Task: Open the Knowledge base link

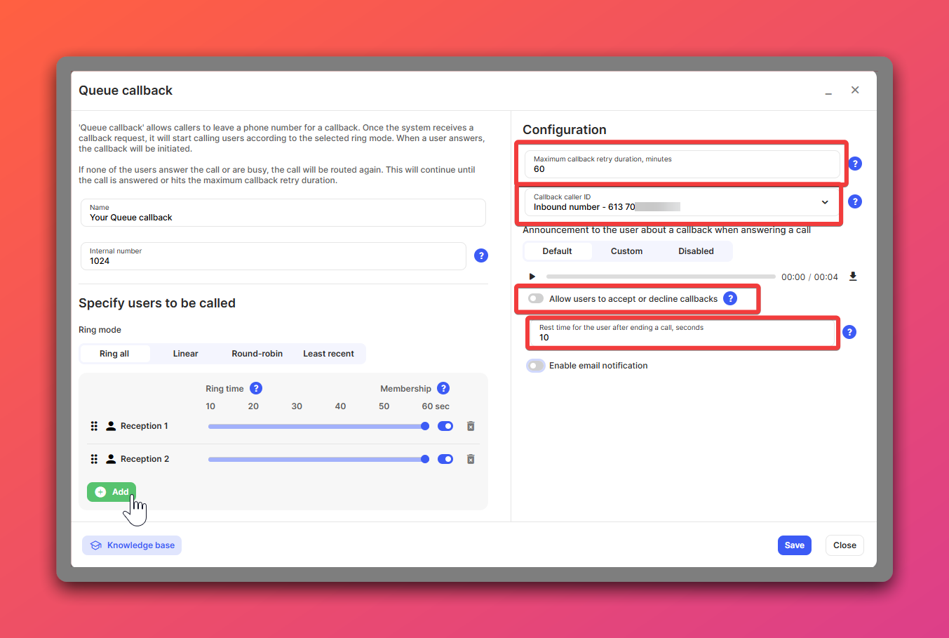Action: click(132, 545)
